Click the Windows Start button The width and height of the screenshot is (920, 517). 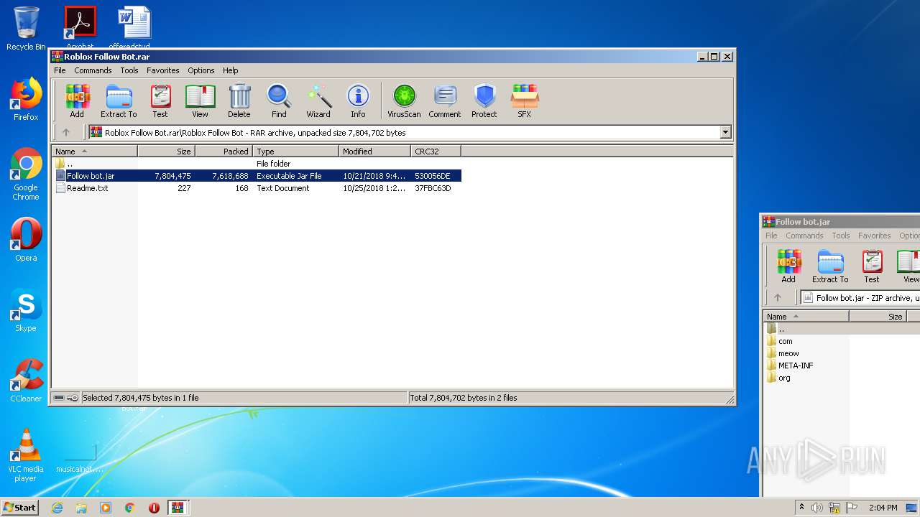click(19, 507)
